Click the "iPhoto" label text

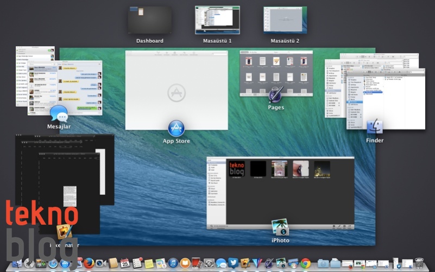pyautogui.click(x=280, y=241)
